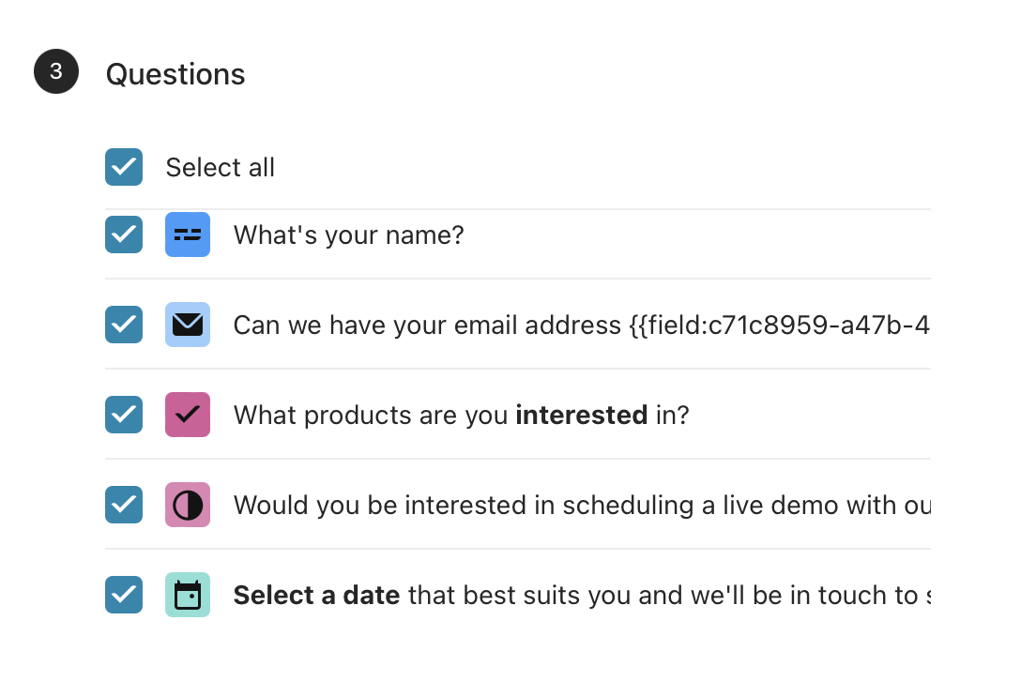Click the "Select all" label text

tap(221, 167)
